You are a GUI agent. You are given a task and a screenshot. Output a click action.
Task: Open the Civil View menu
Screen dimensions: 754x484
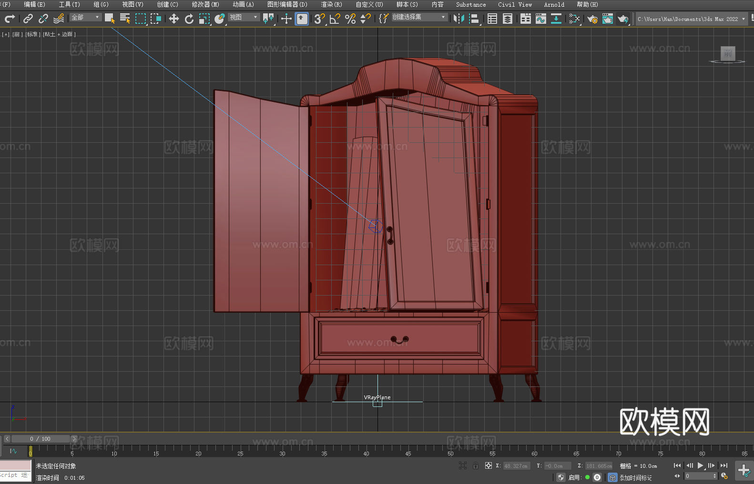point(515,4)
